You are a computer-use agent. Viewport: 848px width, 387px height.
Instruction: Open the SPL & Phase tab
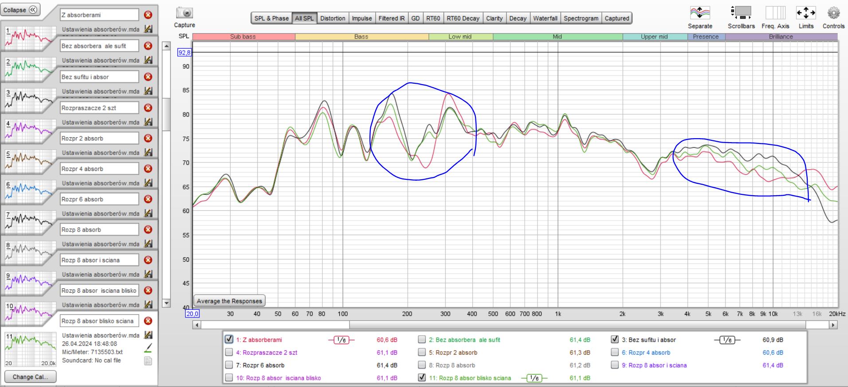pos(271,18)
